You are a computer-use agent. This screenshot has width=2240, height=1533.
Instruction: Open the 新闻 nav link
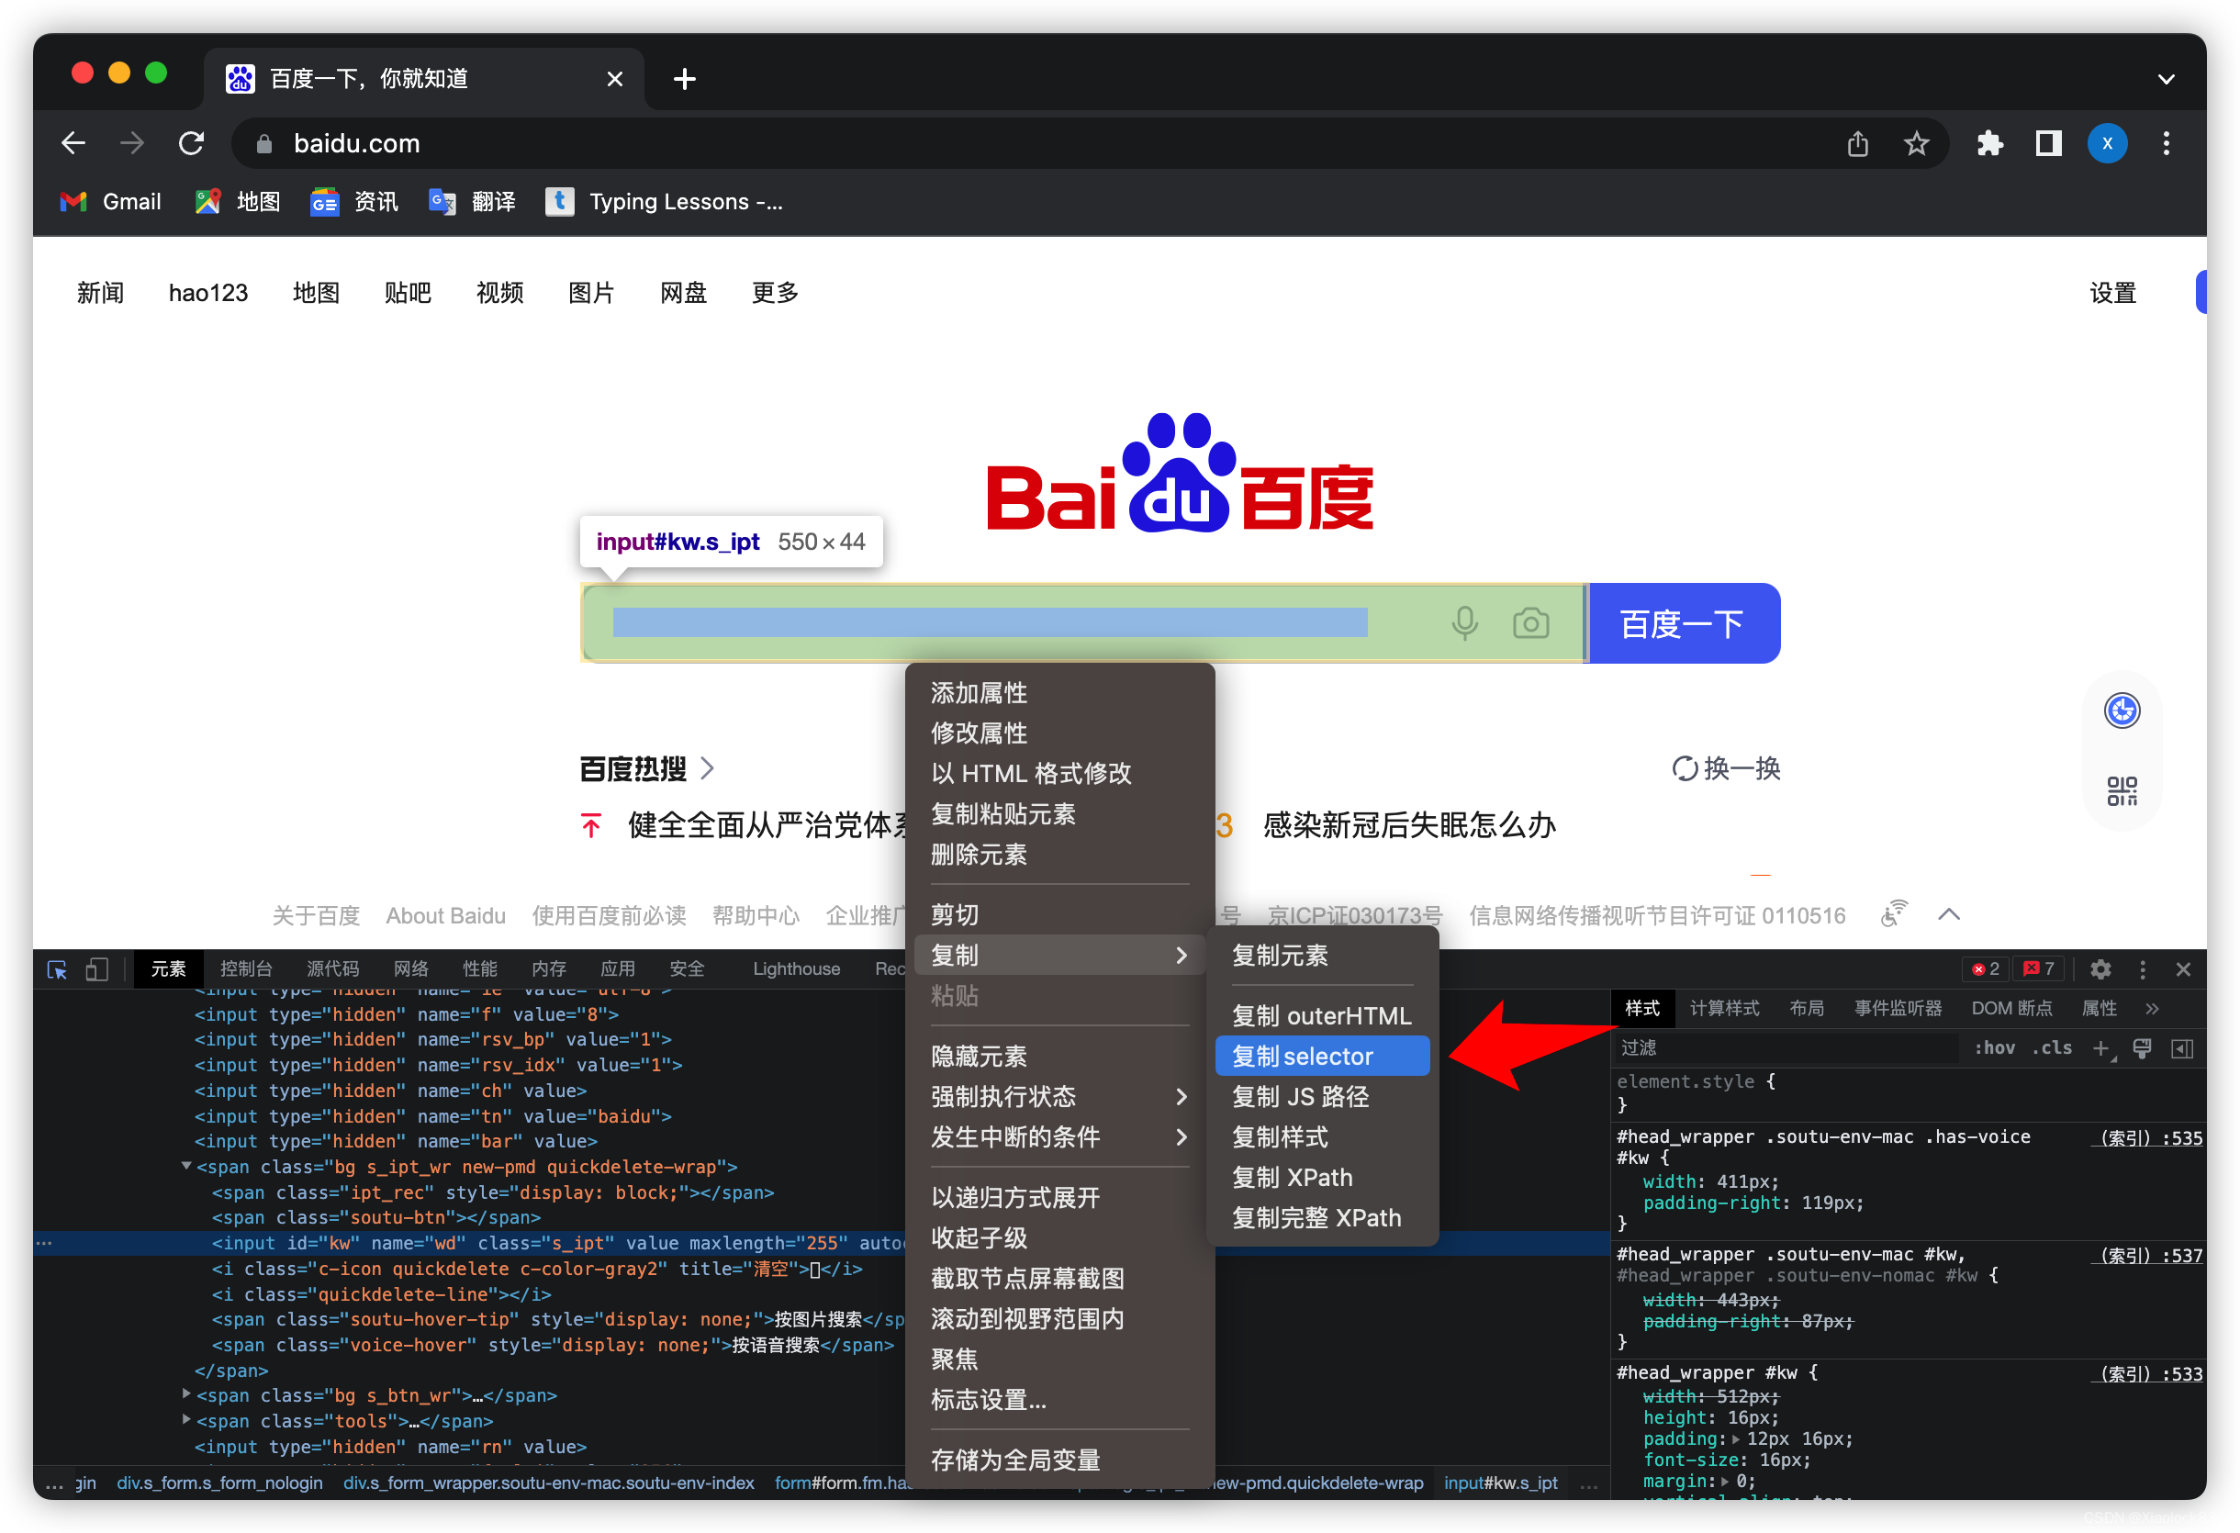pyautogui.click(x=100, y=293)
